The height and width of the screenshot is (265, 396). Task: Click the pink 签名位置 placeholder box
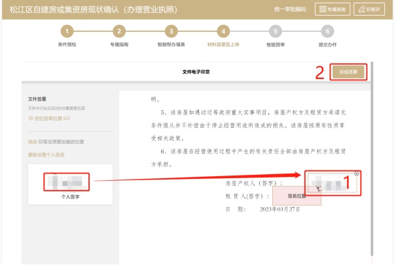point(298,196)
